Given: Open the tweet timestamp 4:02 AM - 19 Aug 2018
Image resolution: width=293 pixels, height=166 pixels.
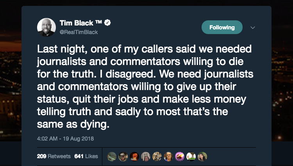Looking at the screenshot, I should pyautogui.click(x=65, y=139).
